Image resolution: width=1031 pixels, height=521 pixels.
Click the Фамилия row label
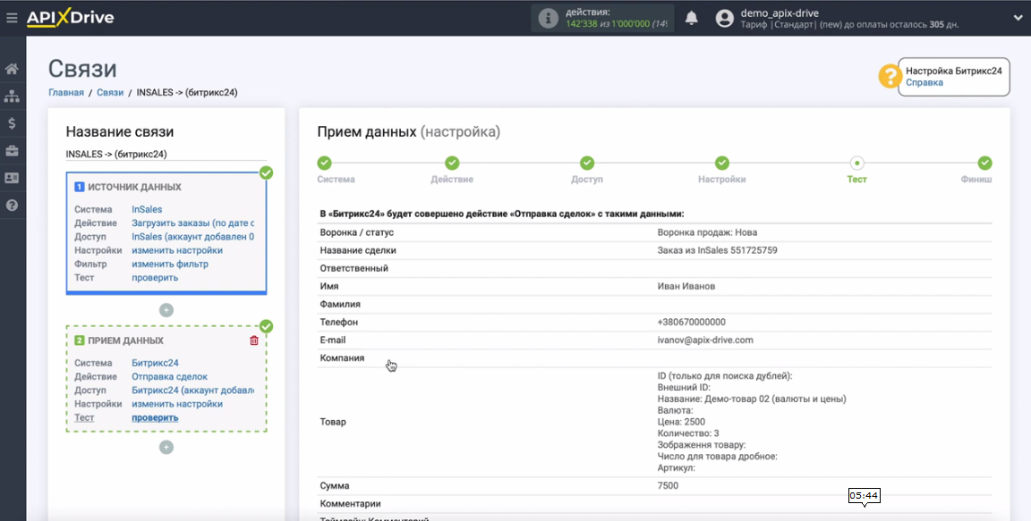340,304
